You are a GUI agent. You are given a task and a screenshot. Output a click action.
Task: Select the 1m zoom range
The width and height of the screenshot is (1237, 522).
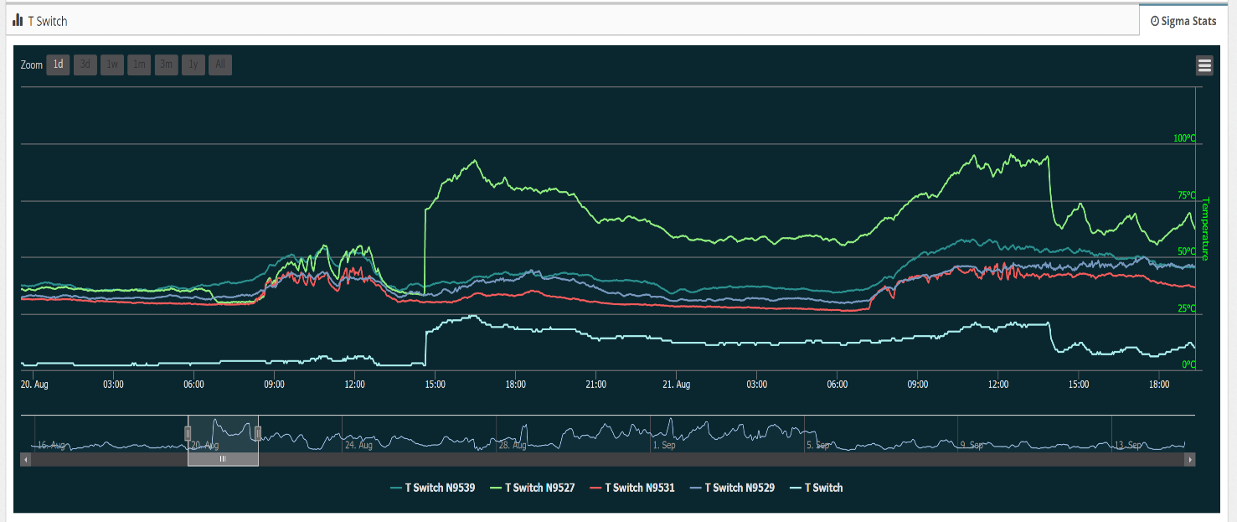(x=139, y=65)
